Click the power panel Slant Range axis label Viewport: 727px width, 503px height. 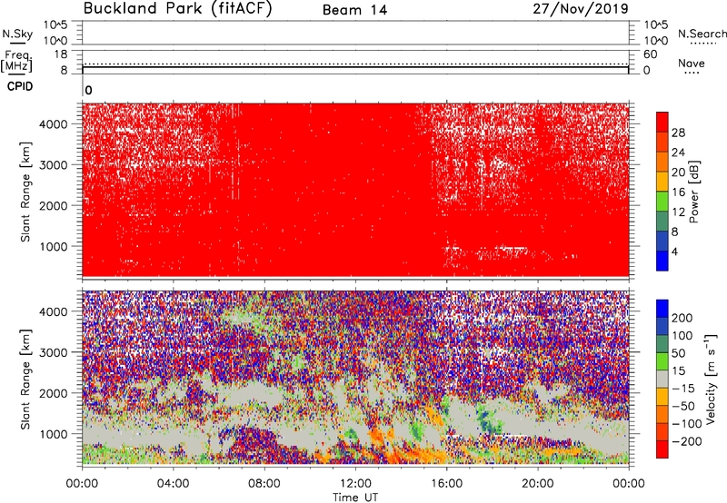25,192
